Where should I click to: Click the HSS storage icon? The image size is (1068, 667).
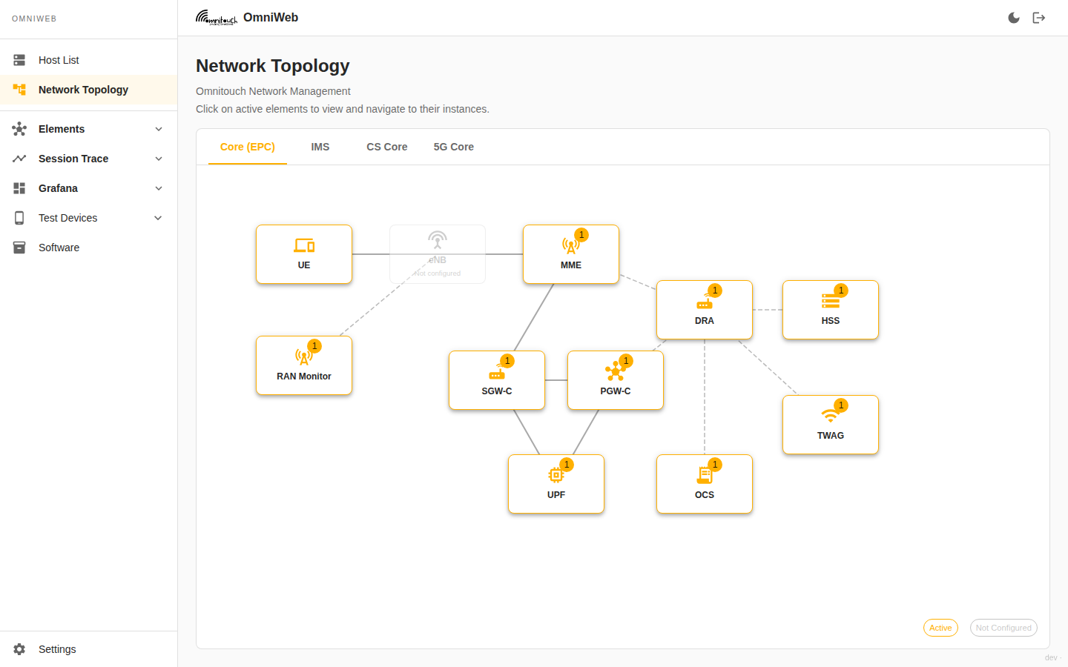point(831,301)
